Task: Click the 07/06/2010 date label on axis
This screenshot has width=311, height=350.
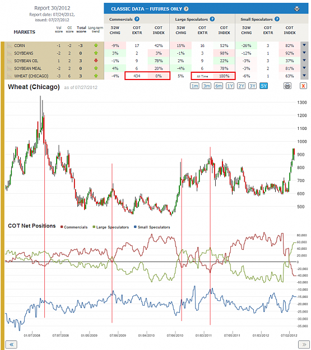Action: tap(175, 335)
